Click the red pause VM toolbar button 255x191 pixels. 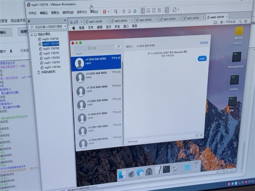105,11
